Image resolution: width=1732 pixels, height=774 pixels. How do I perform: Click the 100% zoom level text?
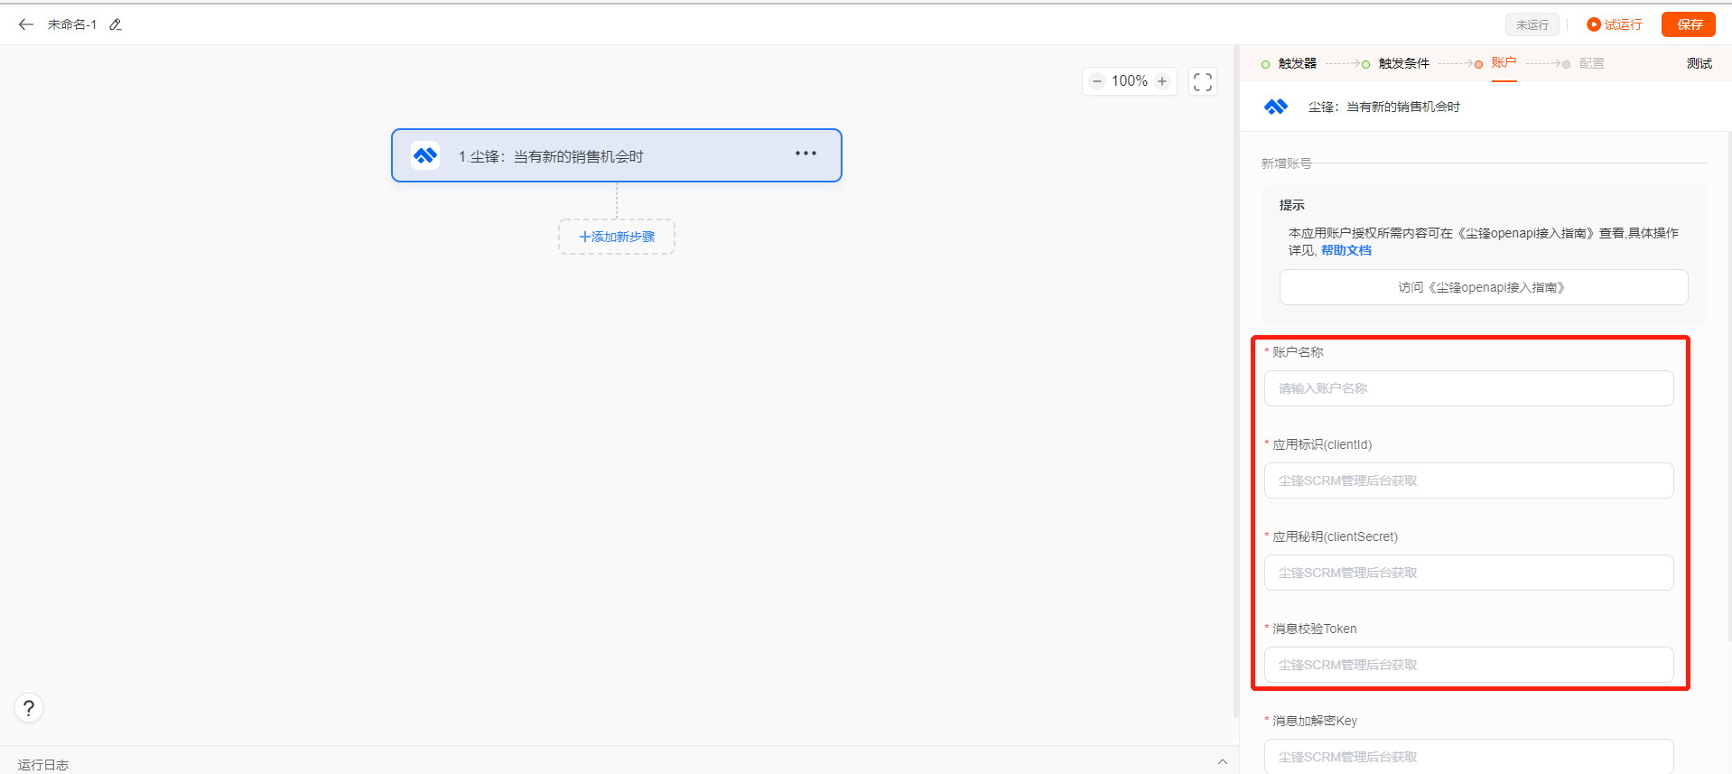[x=1130, y=81]
